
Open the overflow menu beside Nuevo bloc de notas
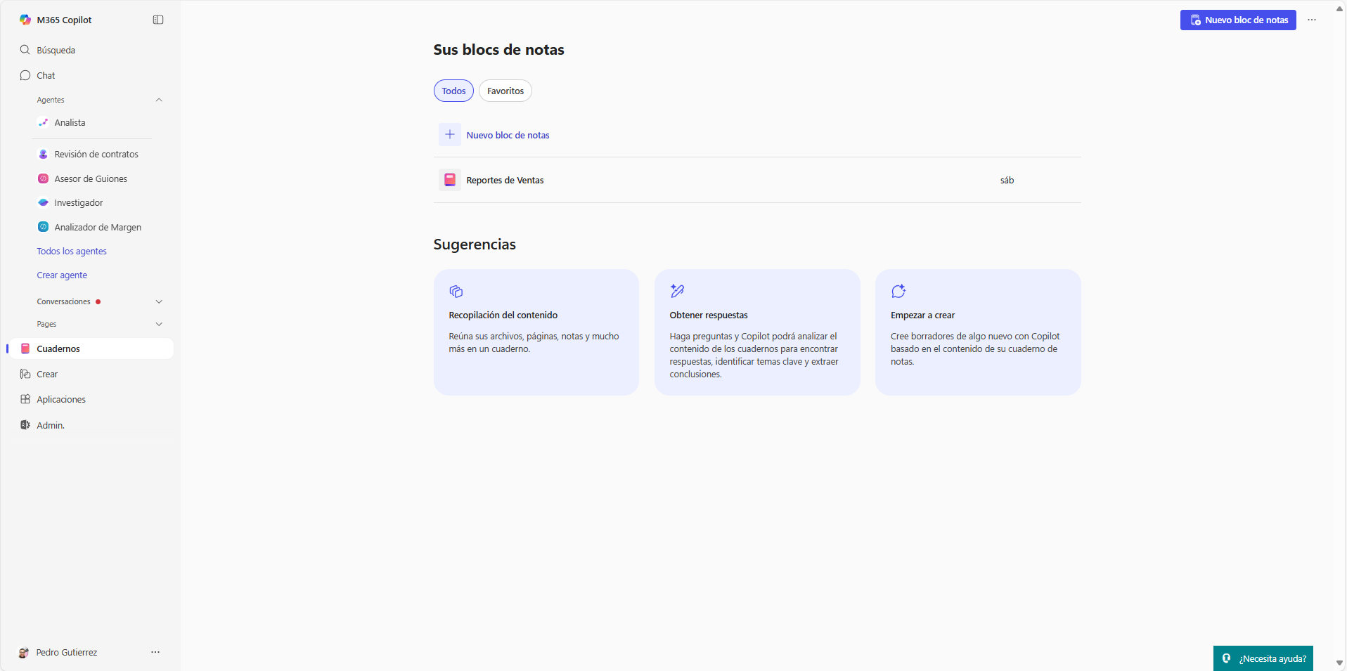click(x=1311, y=20)
